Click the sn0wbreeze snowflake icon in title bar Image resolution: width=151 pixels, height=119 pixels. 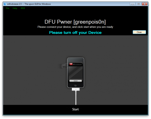click(5, 4)
